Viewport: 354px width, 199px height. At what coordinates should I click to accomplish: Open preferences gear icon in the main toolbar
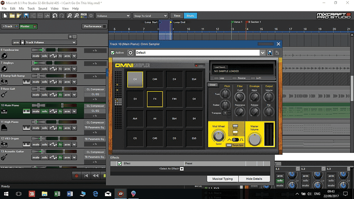coord(91,16)
